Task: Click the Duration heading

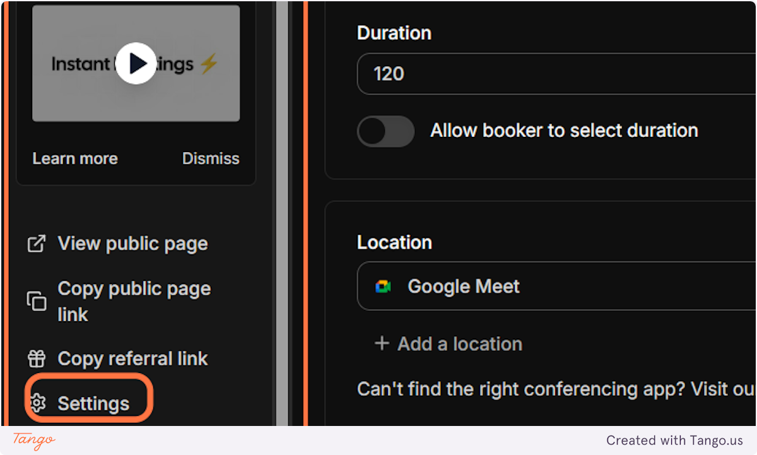Action: 394,33
